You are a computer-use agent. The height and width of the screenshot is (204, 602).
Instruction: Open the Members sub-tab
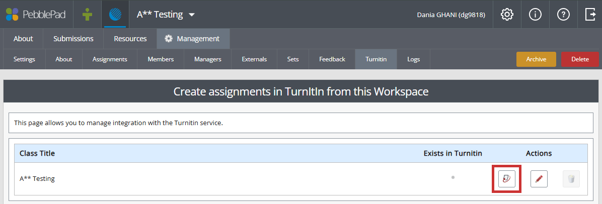(x=161, y=59)
